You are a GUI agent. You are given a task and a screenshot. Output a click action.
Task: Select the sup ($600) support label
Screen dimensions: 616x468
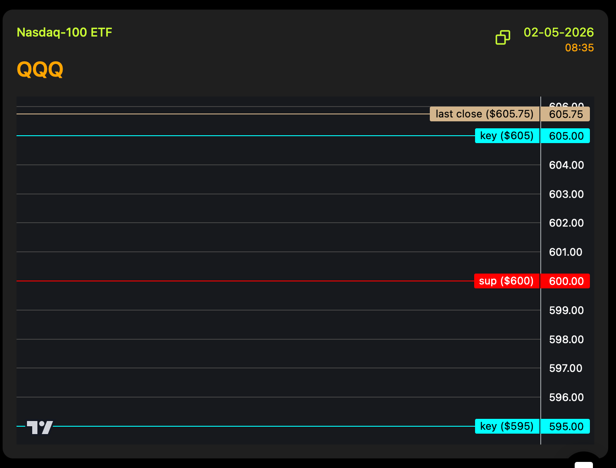507,281
